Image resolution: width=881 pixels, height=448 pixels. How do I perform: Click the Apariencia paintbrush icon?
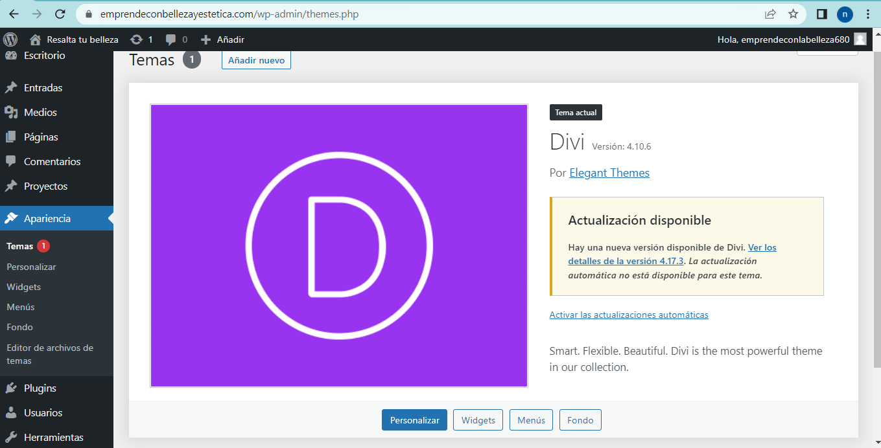[x=11, y=218]
